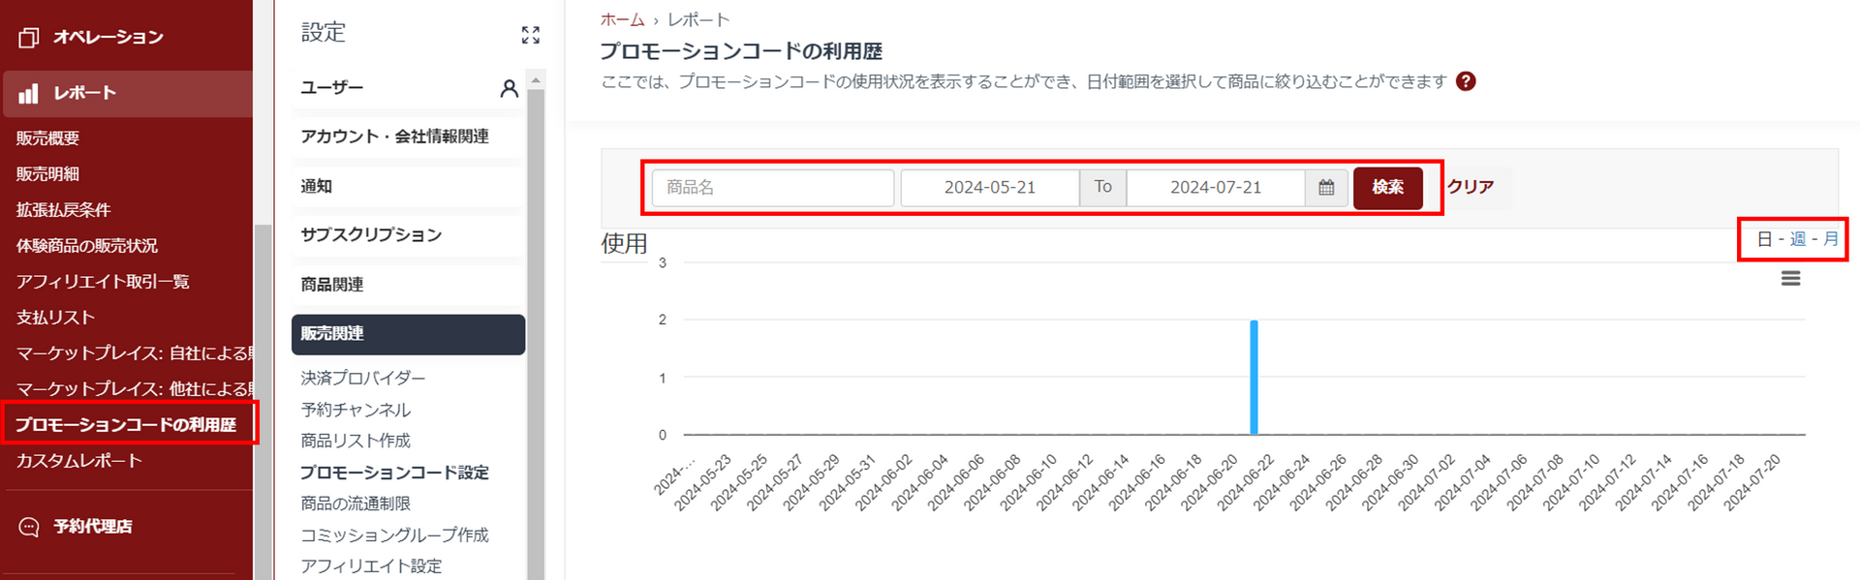Click the fullscreen expand icon in settings
The image size is (1860, 580).
[x=530, y=36]
